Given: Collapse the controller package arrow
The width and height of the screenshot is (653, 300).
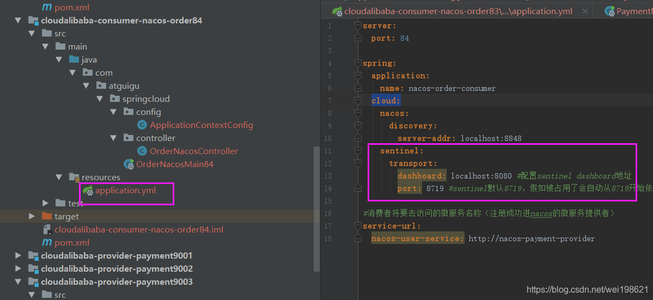Looking at the screenshot, I should [x=114, y=138].
